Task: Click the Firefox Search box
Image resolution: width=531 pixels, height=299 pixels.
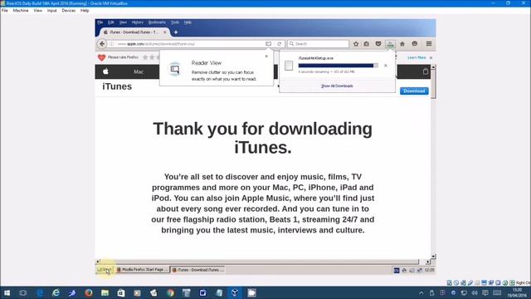Action: point(318,44)
